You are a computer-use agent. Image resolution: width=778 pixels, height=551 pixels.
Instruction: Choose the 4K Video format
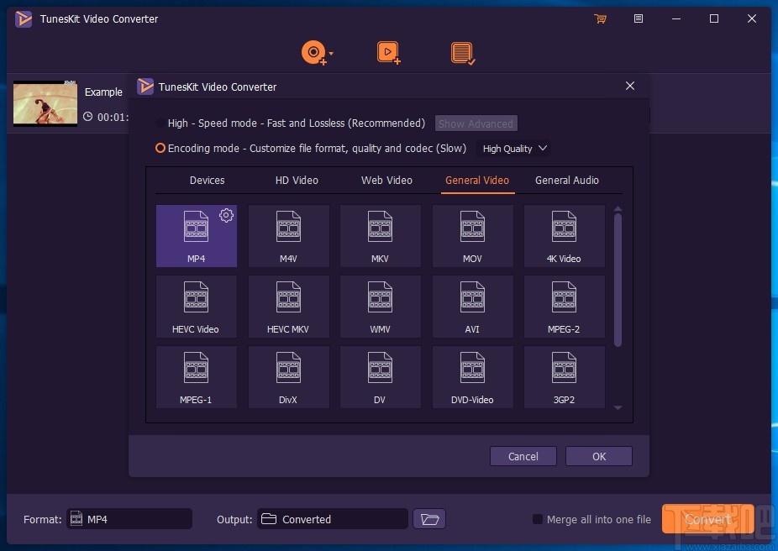tap(564, 236)
